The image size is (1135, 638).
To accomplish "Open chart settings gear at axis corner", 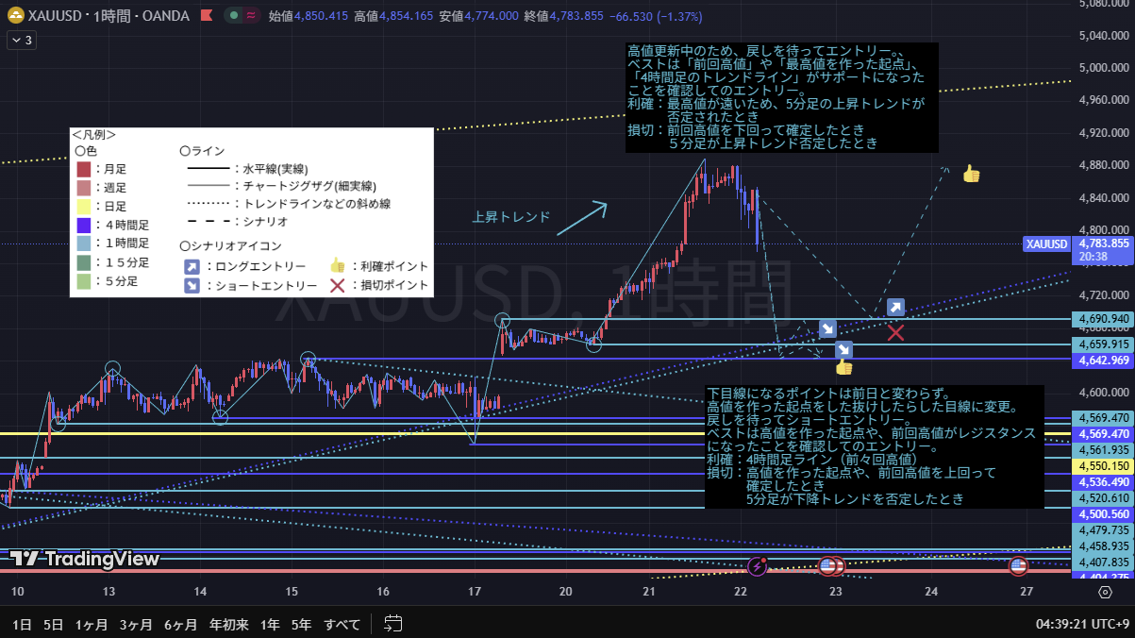I will (x=1105, y=592).
